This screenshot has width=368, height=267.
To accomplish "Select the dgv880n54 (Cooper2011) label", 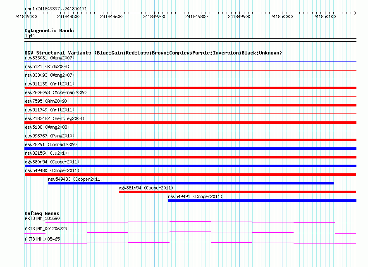I will (52, 162).
